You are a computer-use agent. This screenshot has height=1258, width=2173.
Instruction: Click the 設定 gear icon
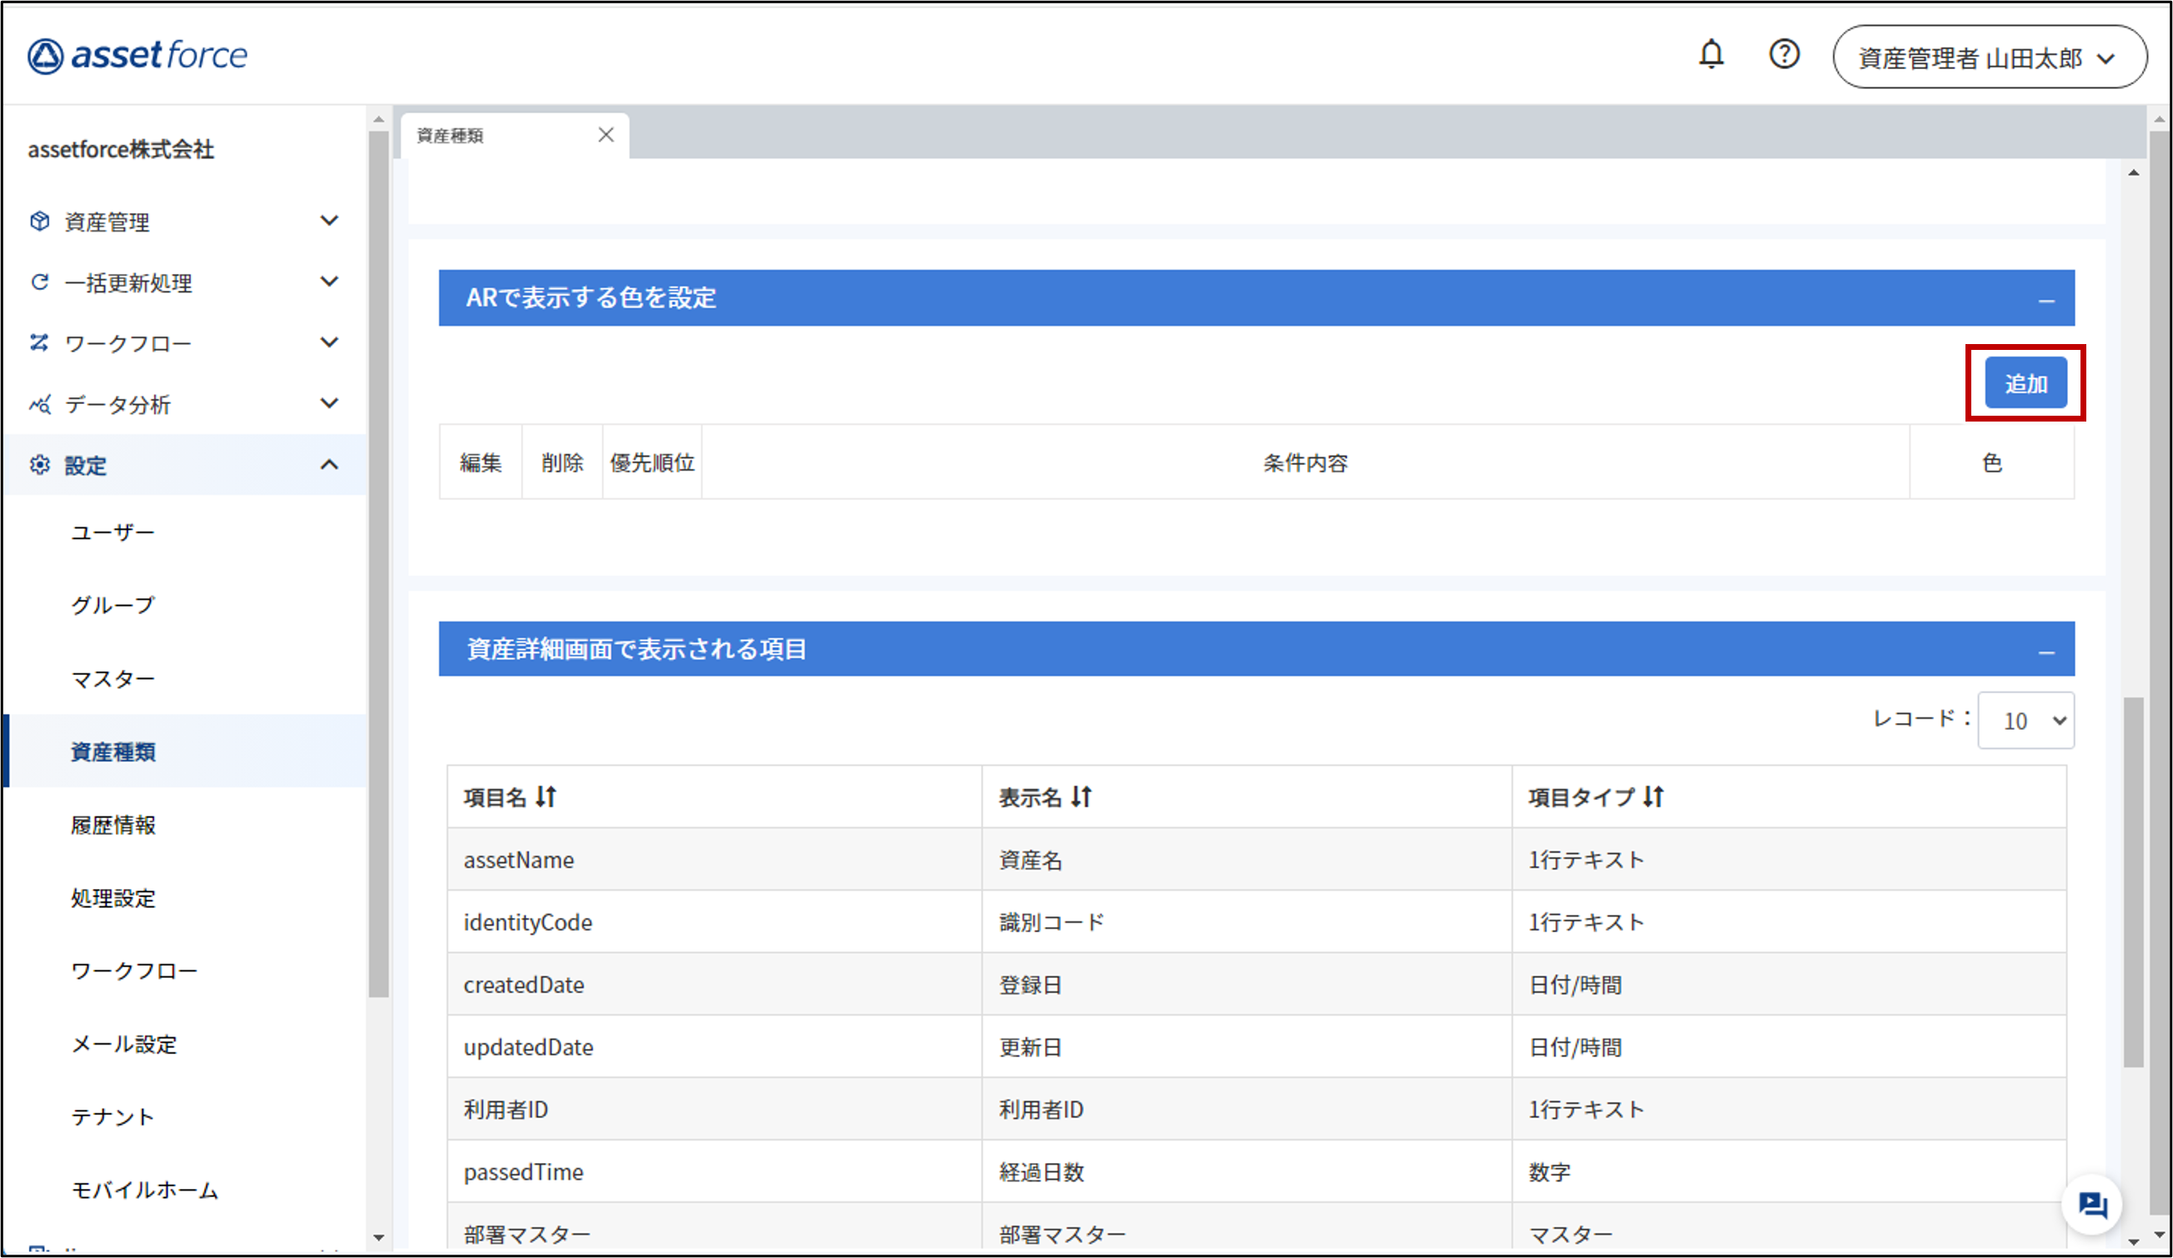point(40,465)
